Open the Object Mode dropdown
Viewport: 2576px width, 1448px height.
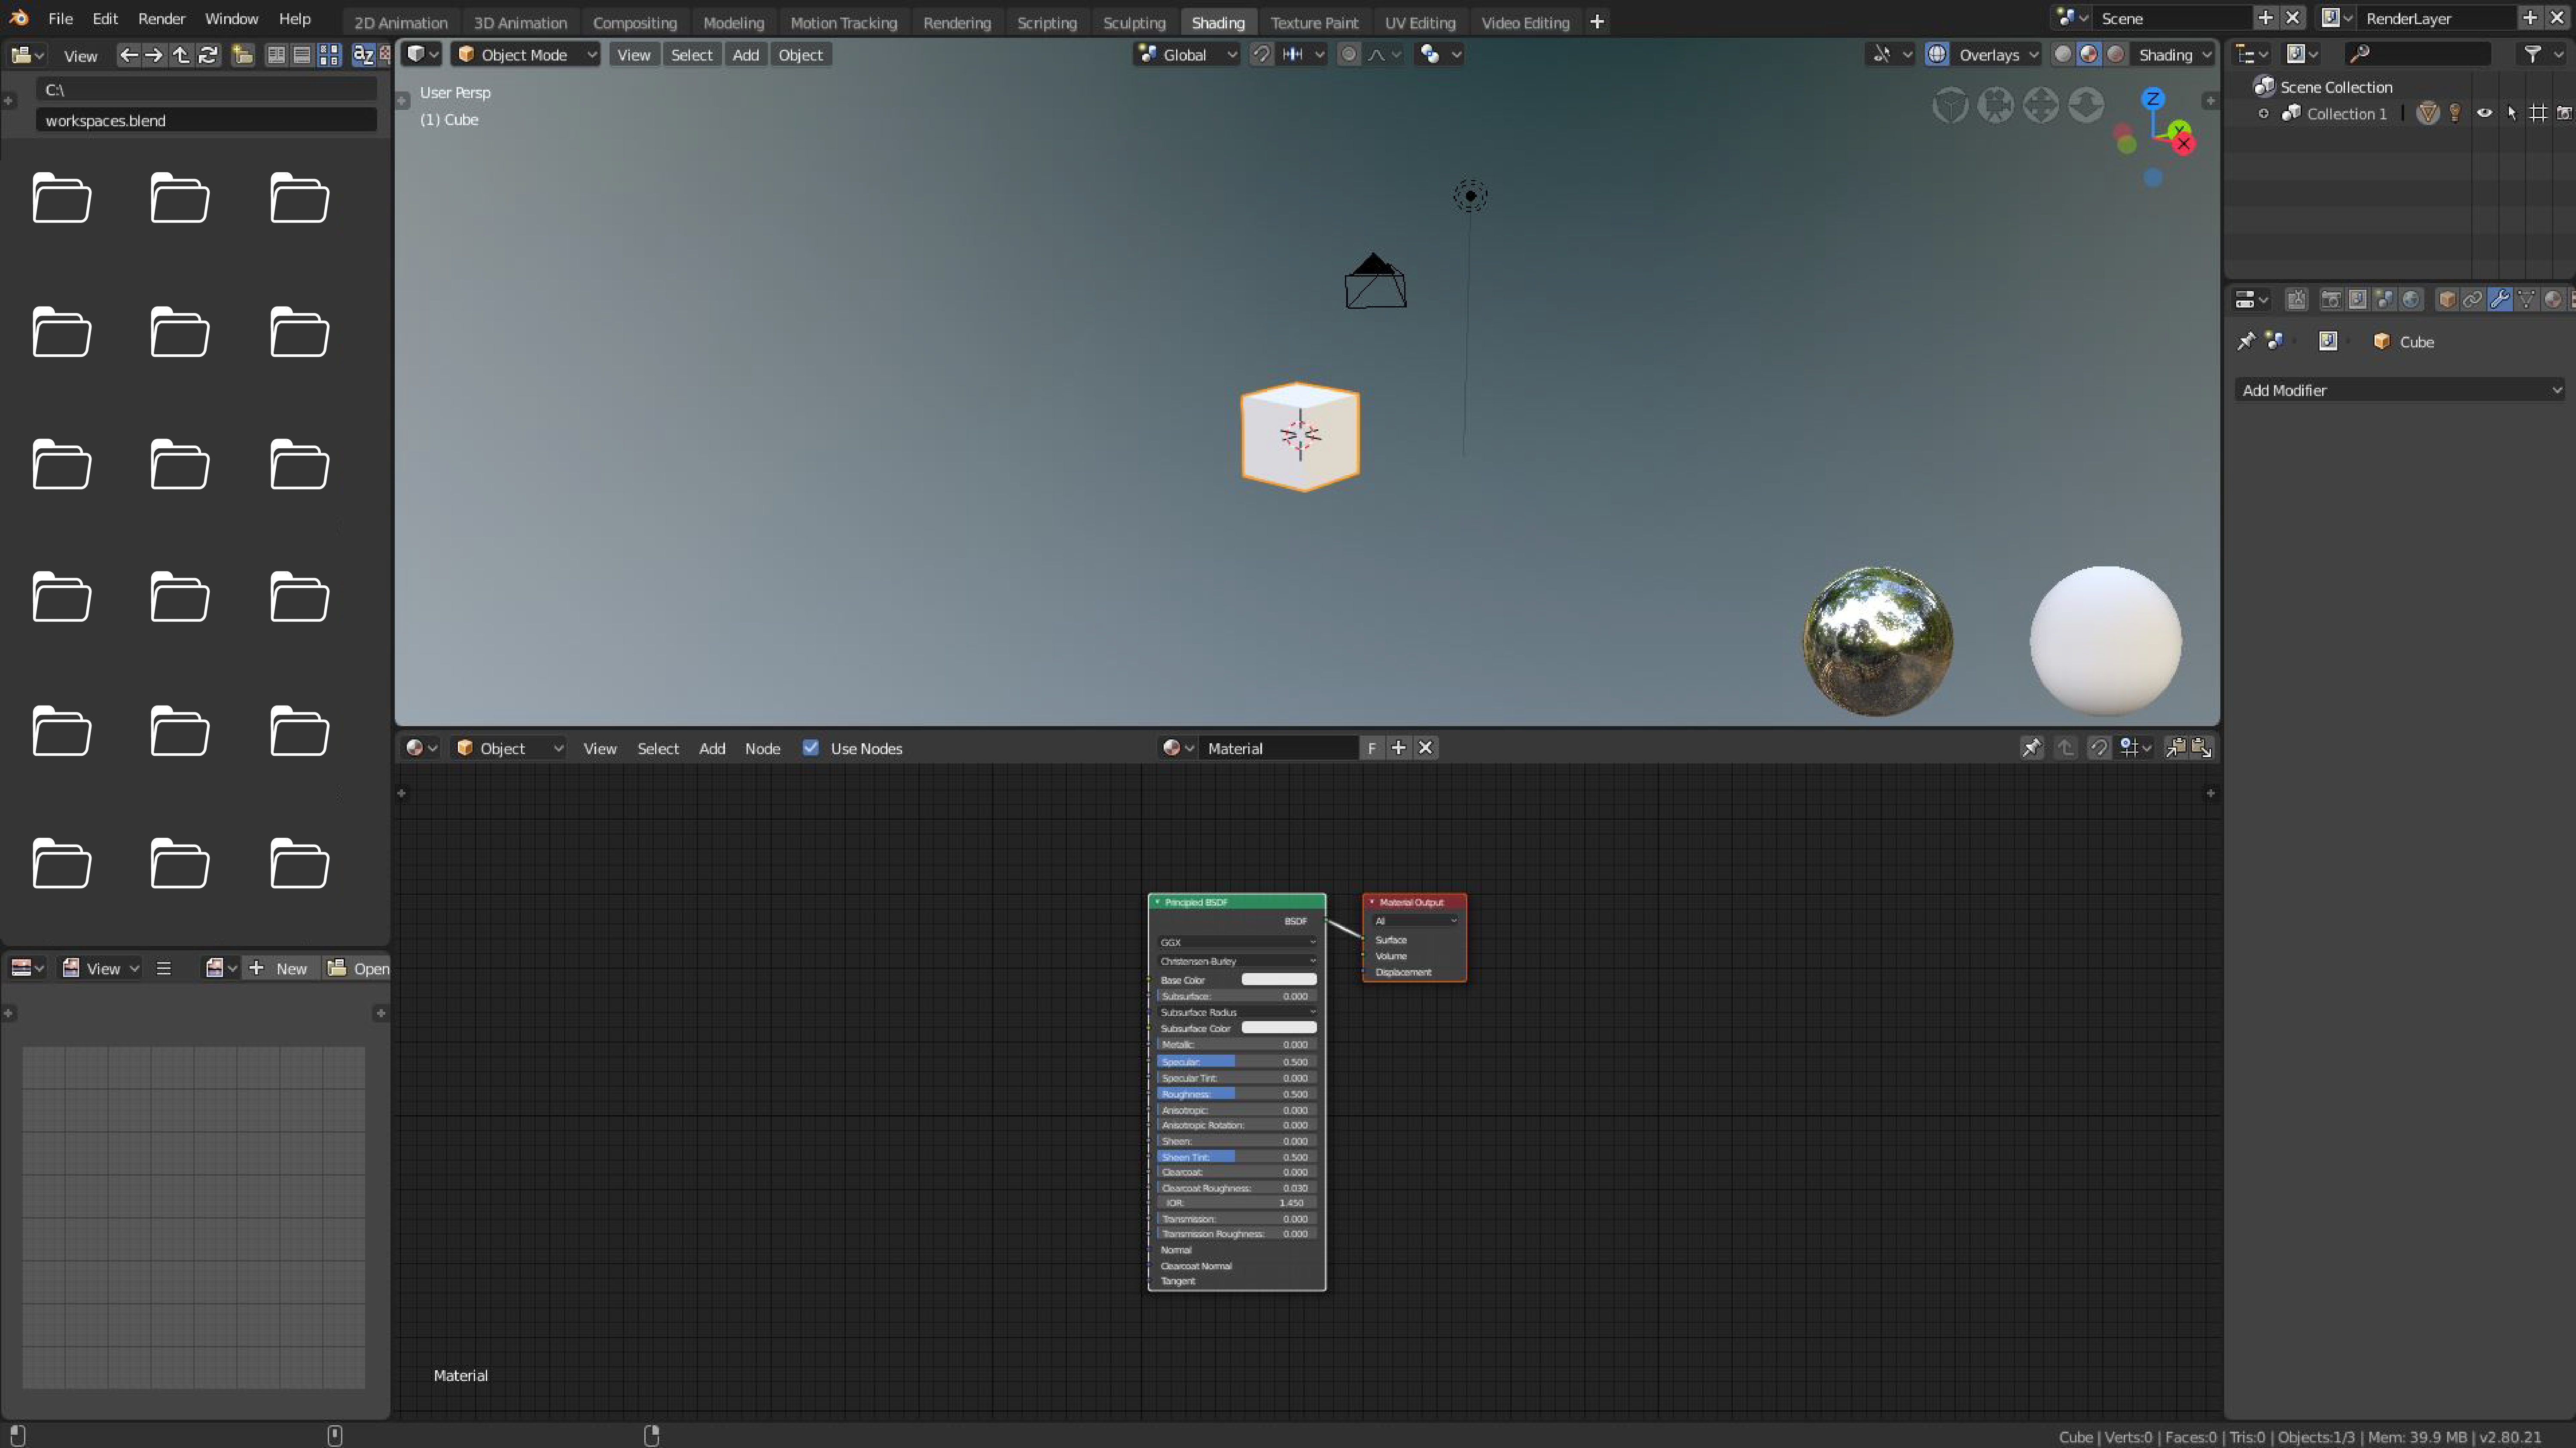[526, 55]
